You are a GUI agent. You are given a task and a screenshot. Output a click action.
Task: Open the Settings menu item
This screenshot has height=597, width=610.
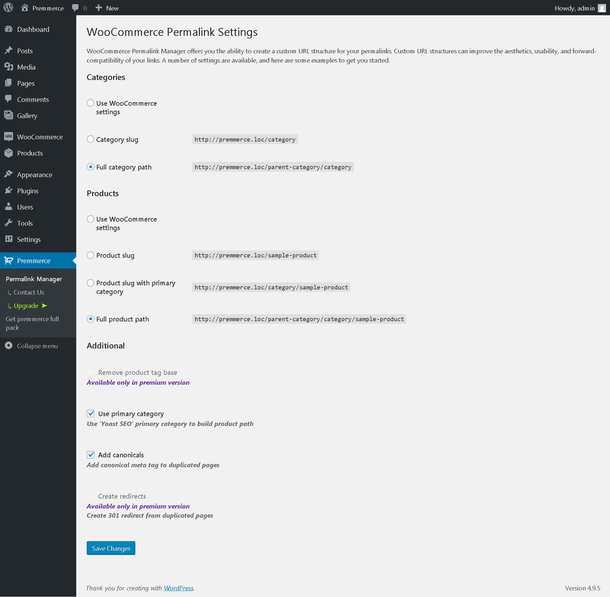point(29,240)
